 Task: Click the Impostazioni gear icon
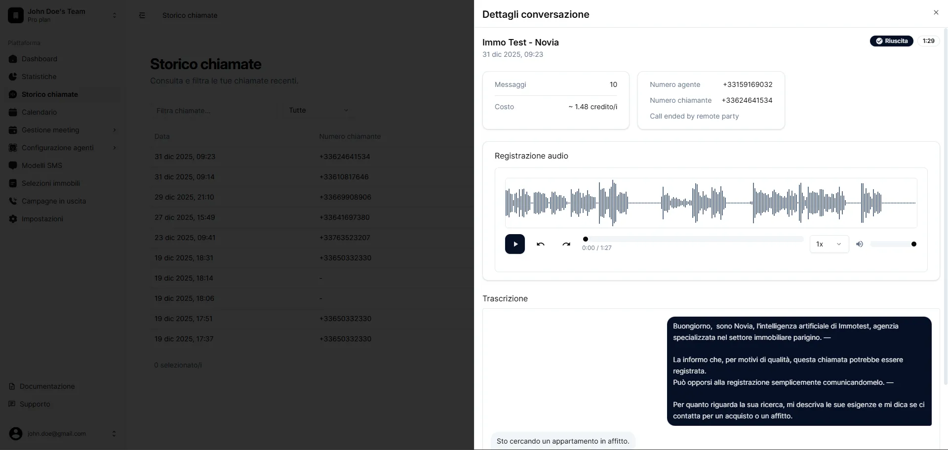(13, 219)
